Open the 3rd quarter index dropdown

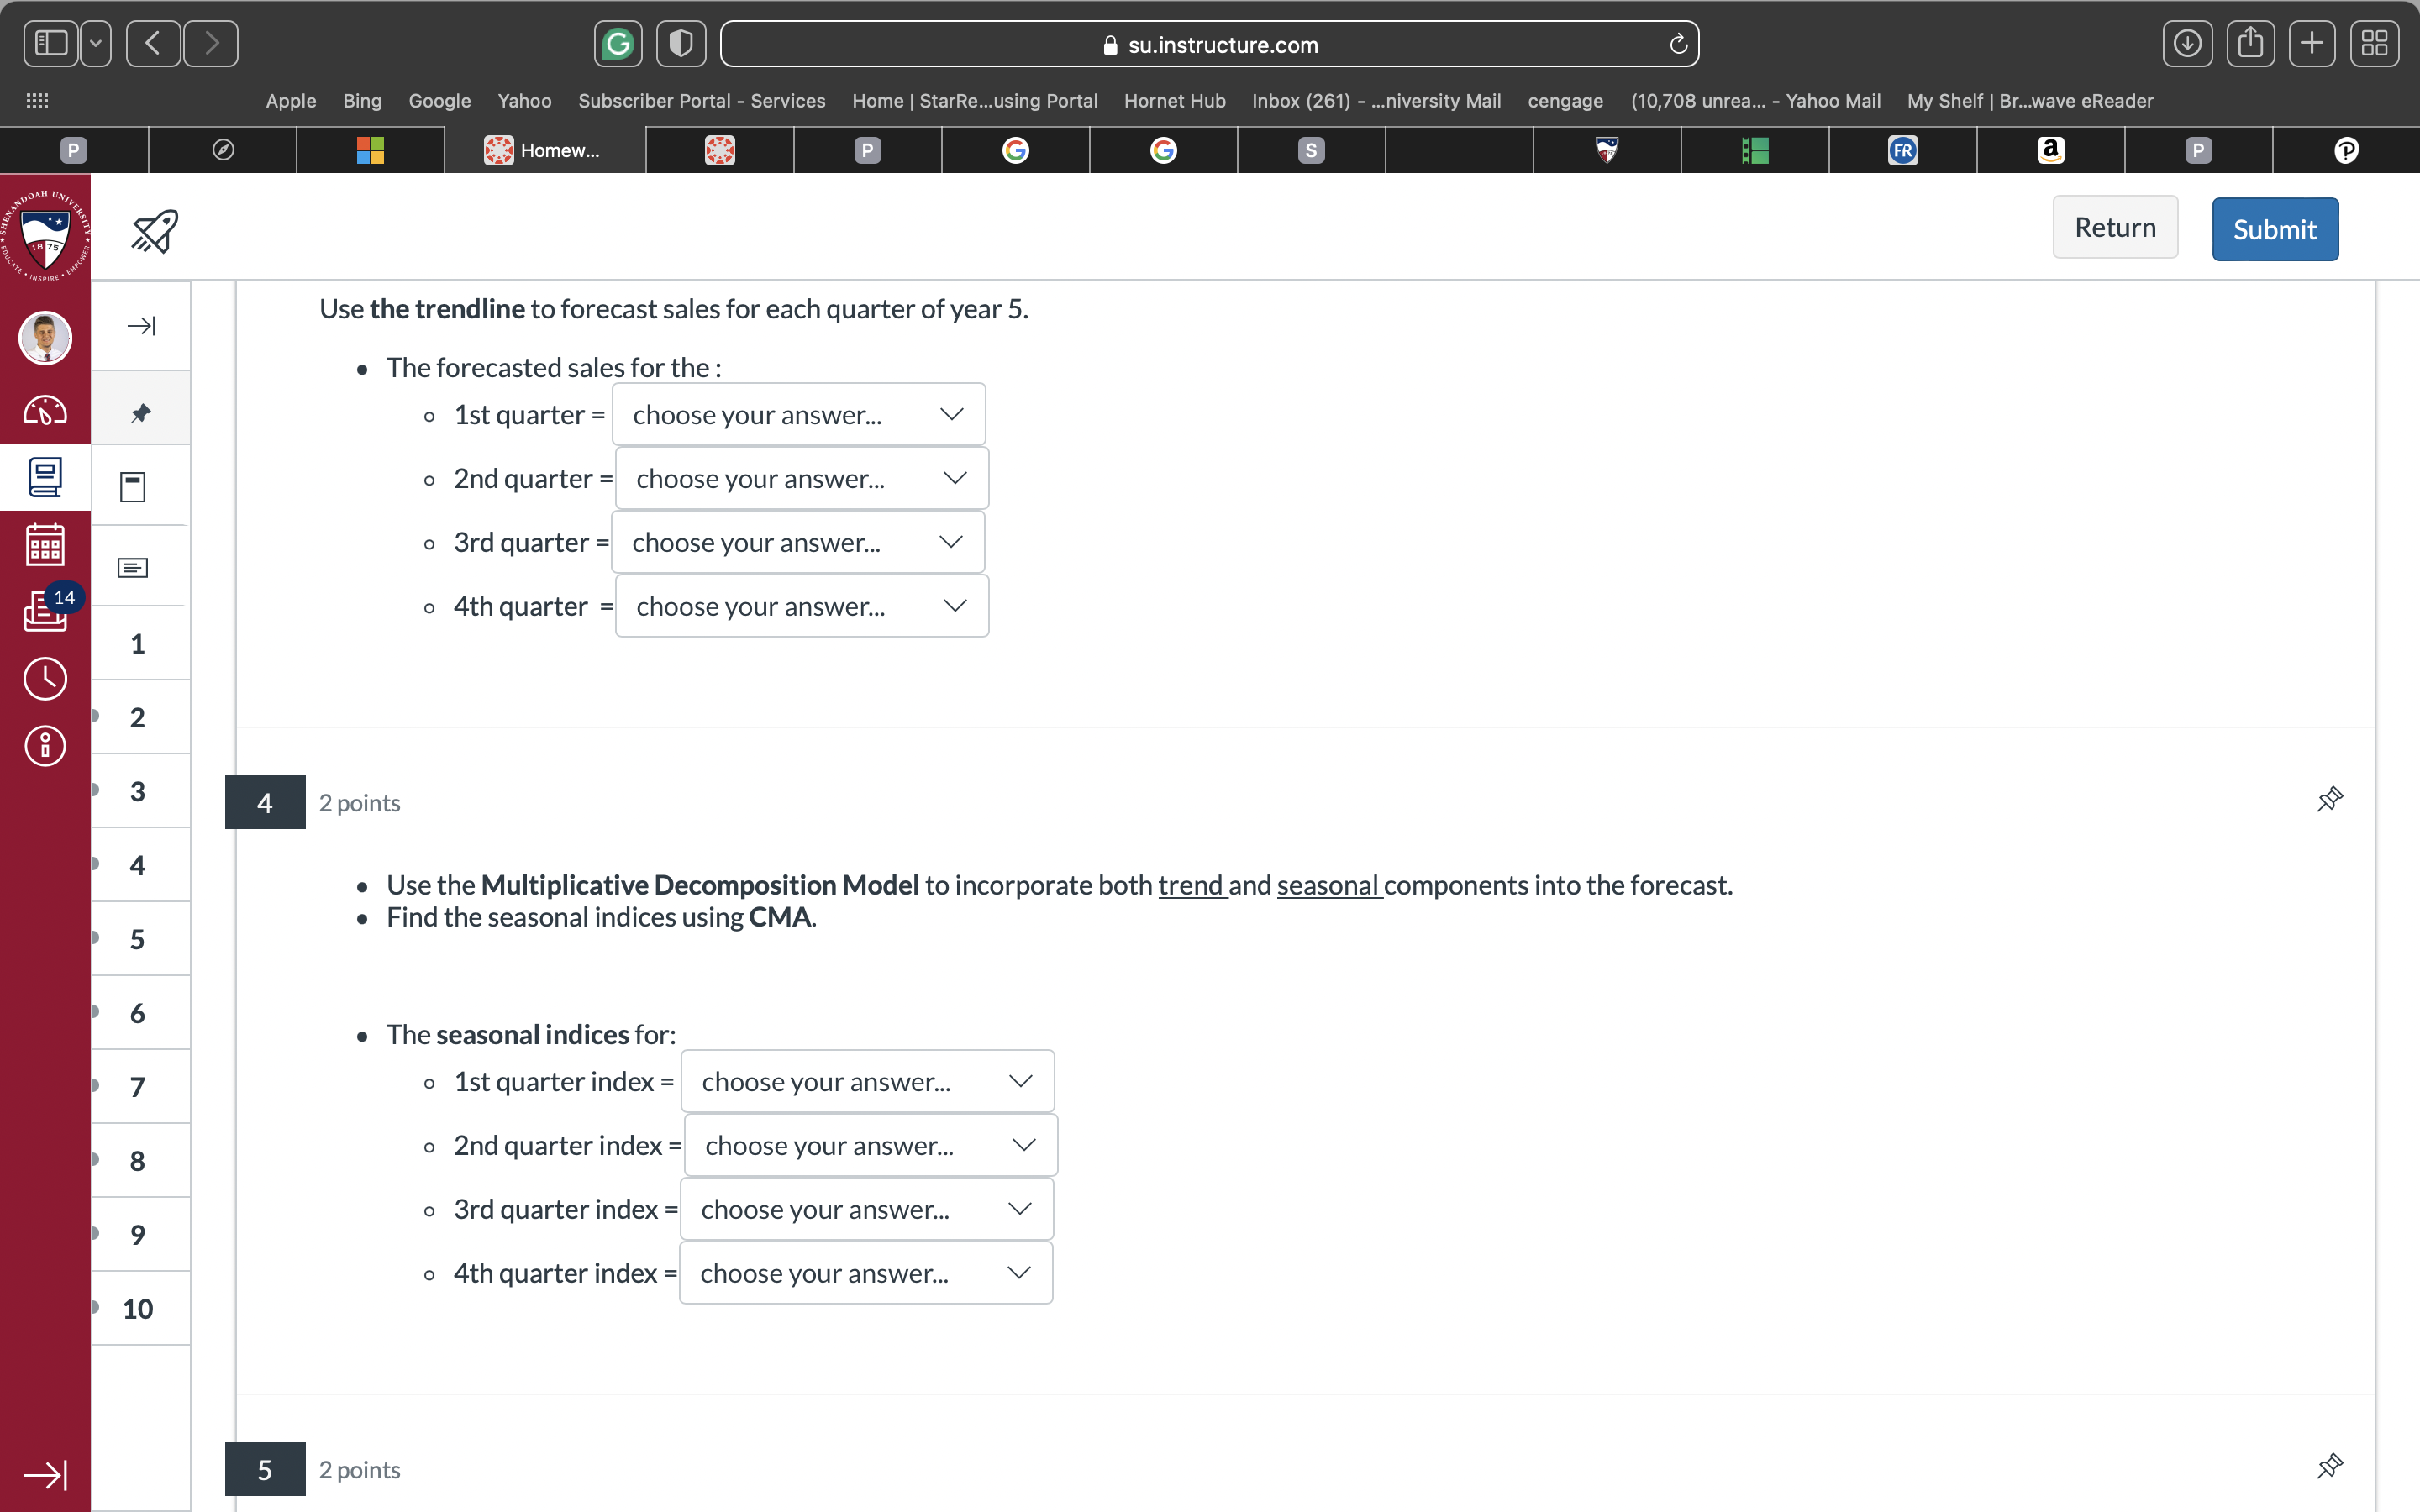866,1209
